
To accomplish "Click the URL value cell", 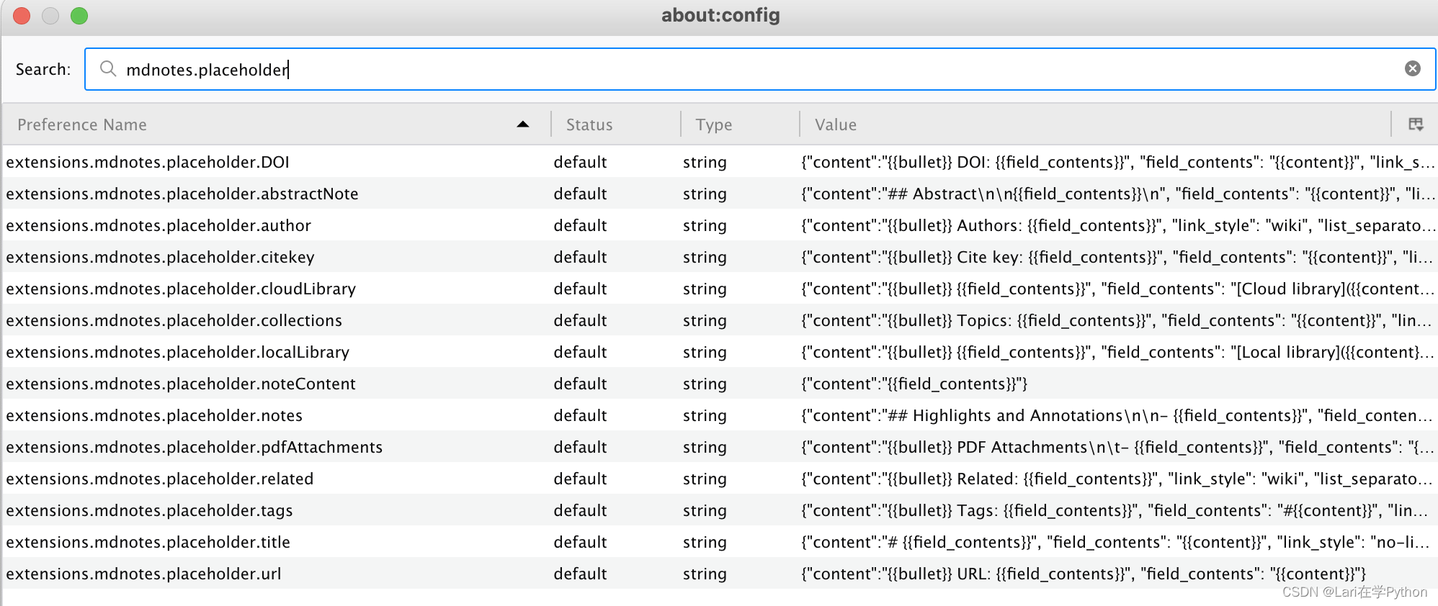I will coord(1084,574).
